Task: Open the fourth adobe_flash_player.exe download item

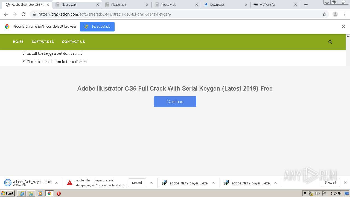Action: [247, 183]
